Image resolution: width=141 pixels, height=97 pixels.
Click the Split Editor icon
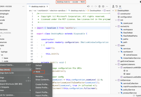coord(103,6)
